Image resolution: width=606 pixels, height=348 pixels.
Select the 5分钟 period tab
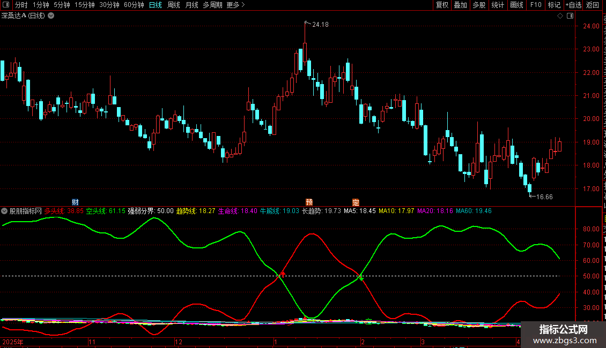62,5
